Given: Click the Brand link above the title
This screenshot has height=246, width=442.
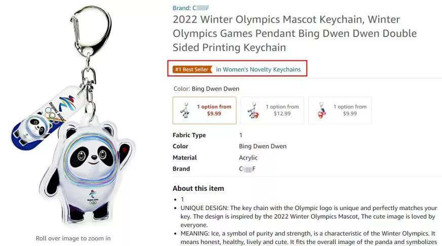Looking at the screenshot, I should [x=191, y=8].
